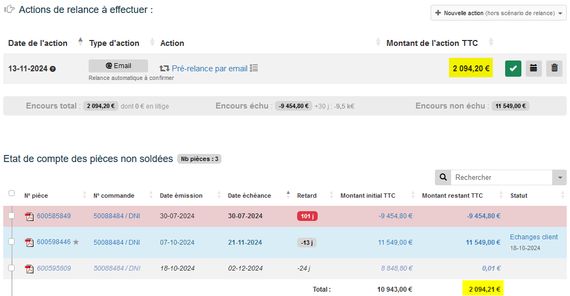Open the Pré-relance par email link
Image resolution: width=570 pixels, height=296 pixels.
[209, 69]
